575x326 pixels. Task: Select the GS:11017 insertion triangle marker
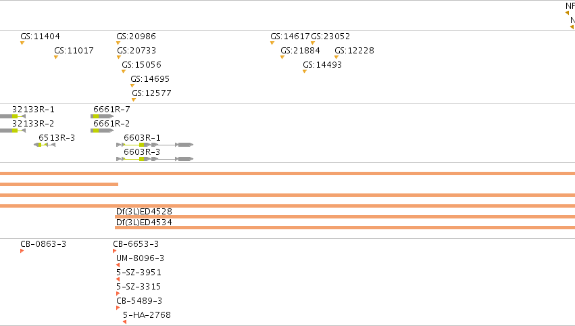[56, 57]
